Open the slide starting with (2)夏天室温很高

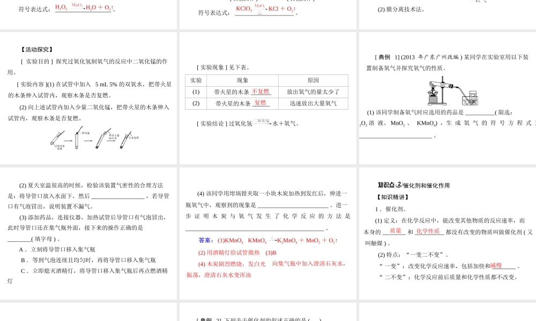88,233
